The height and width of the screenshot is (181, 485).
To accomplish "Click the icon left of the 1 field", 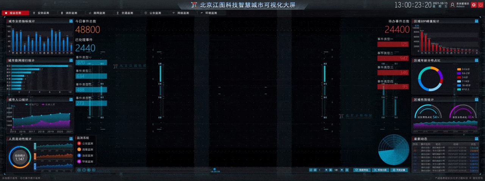I will [x=315, y=170].
